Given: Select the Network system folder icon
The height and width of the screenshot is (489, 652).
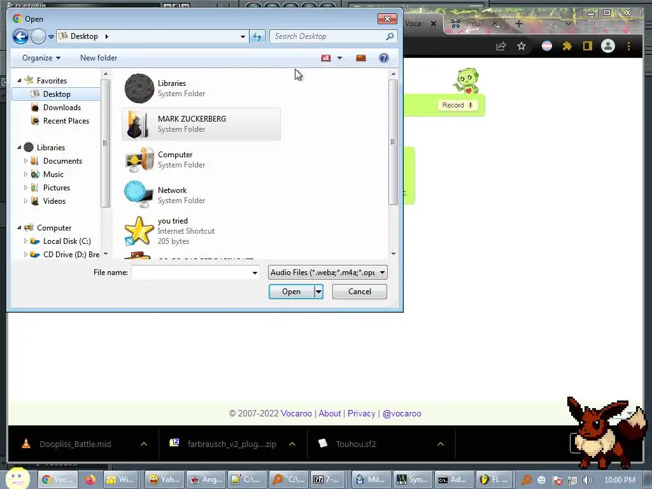Looking at the screenshot, I should (139, 195).
